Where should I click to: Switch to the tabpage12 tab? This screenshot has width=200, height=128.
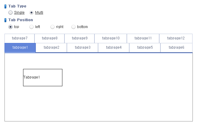[176, 38]
